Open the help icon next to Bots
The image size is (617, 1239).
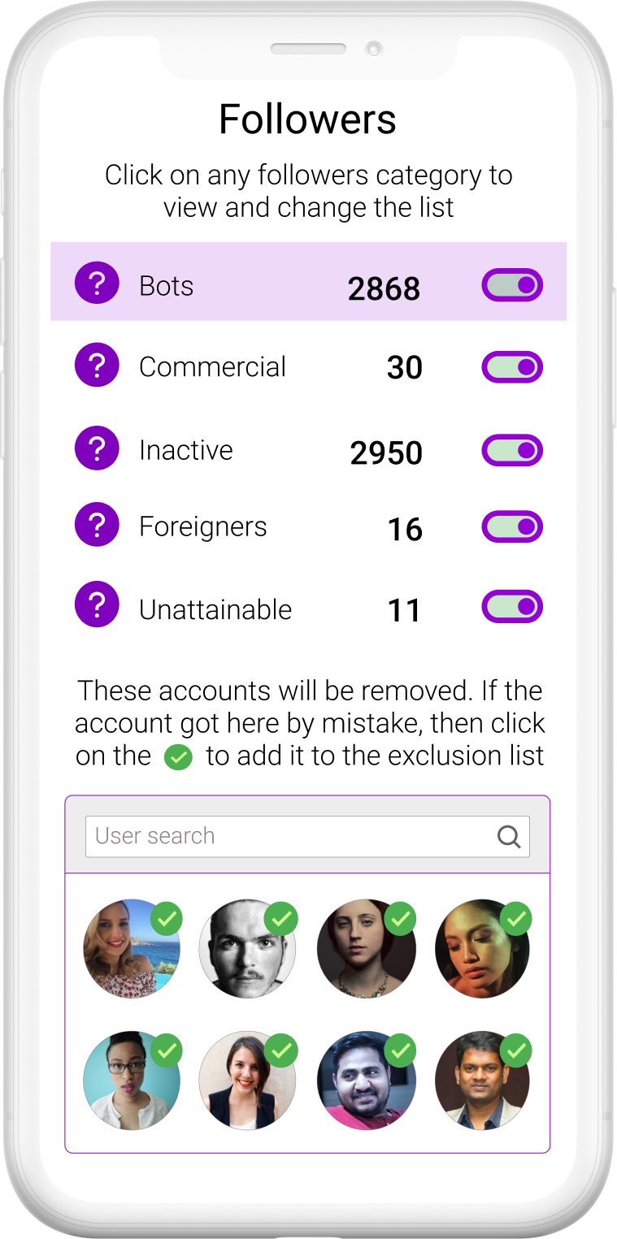(x=97, y=282)
